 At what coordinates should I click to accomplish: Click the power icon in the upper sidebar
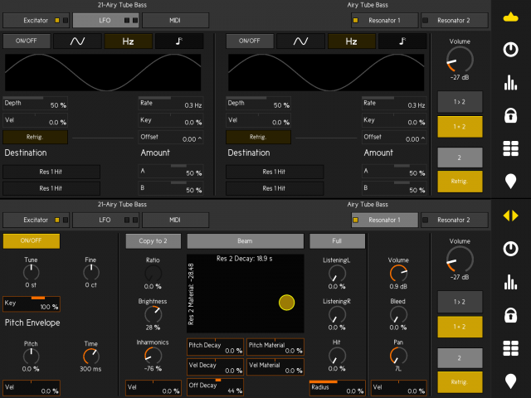512,50
